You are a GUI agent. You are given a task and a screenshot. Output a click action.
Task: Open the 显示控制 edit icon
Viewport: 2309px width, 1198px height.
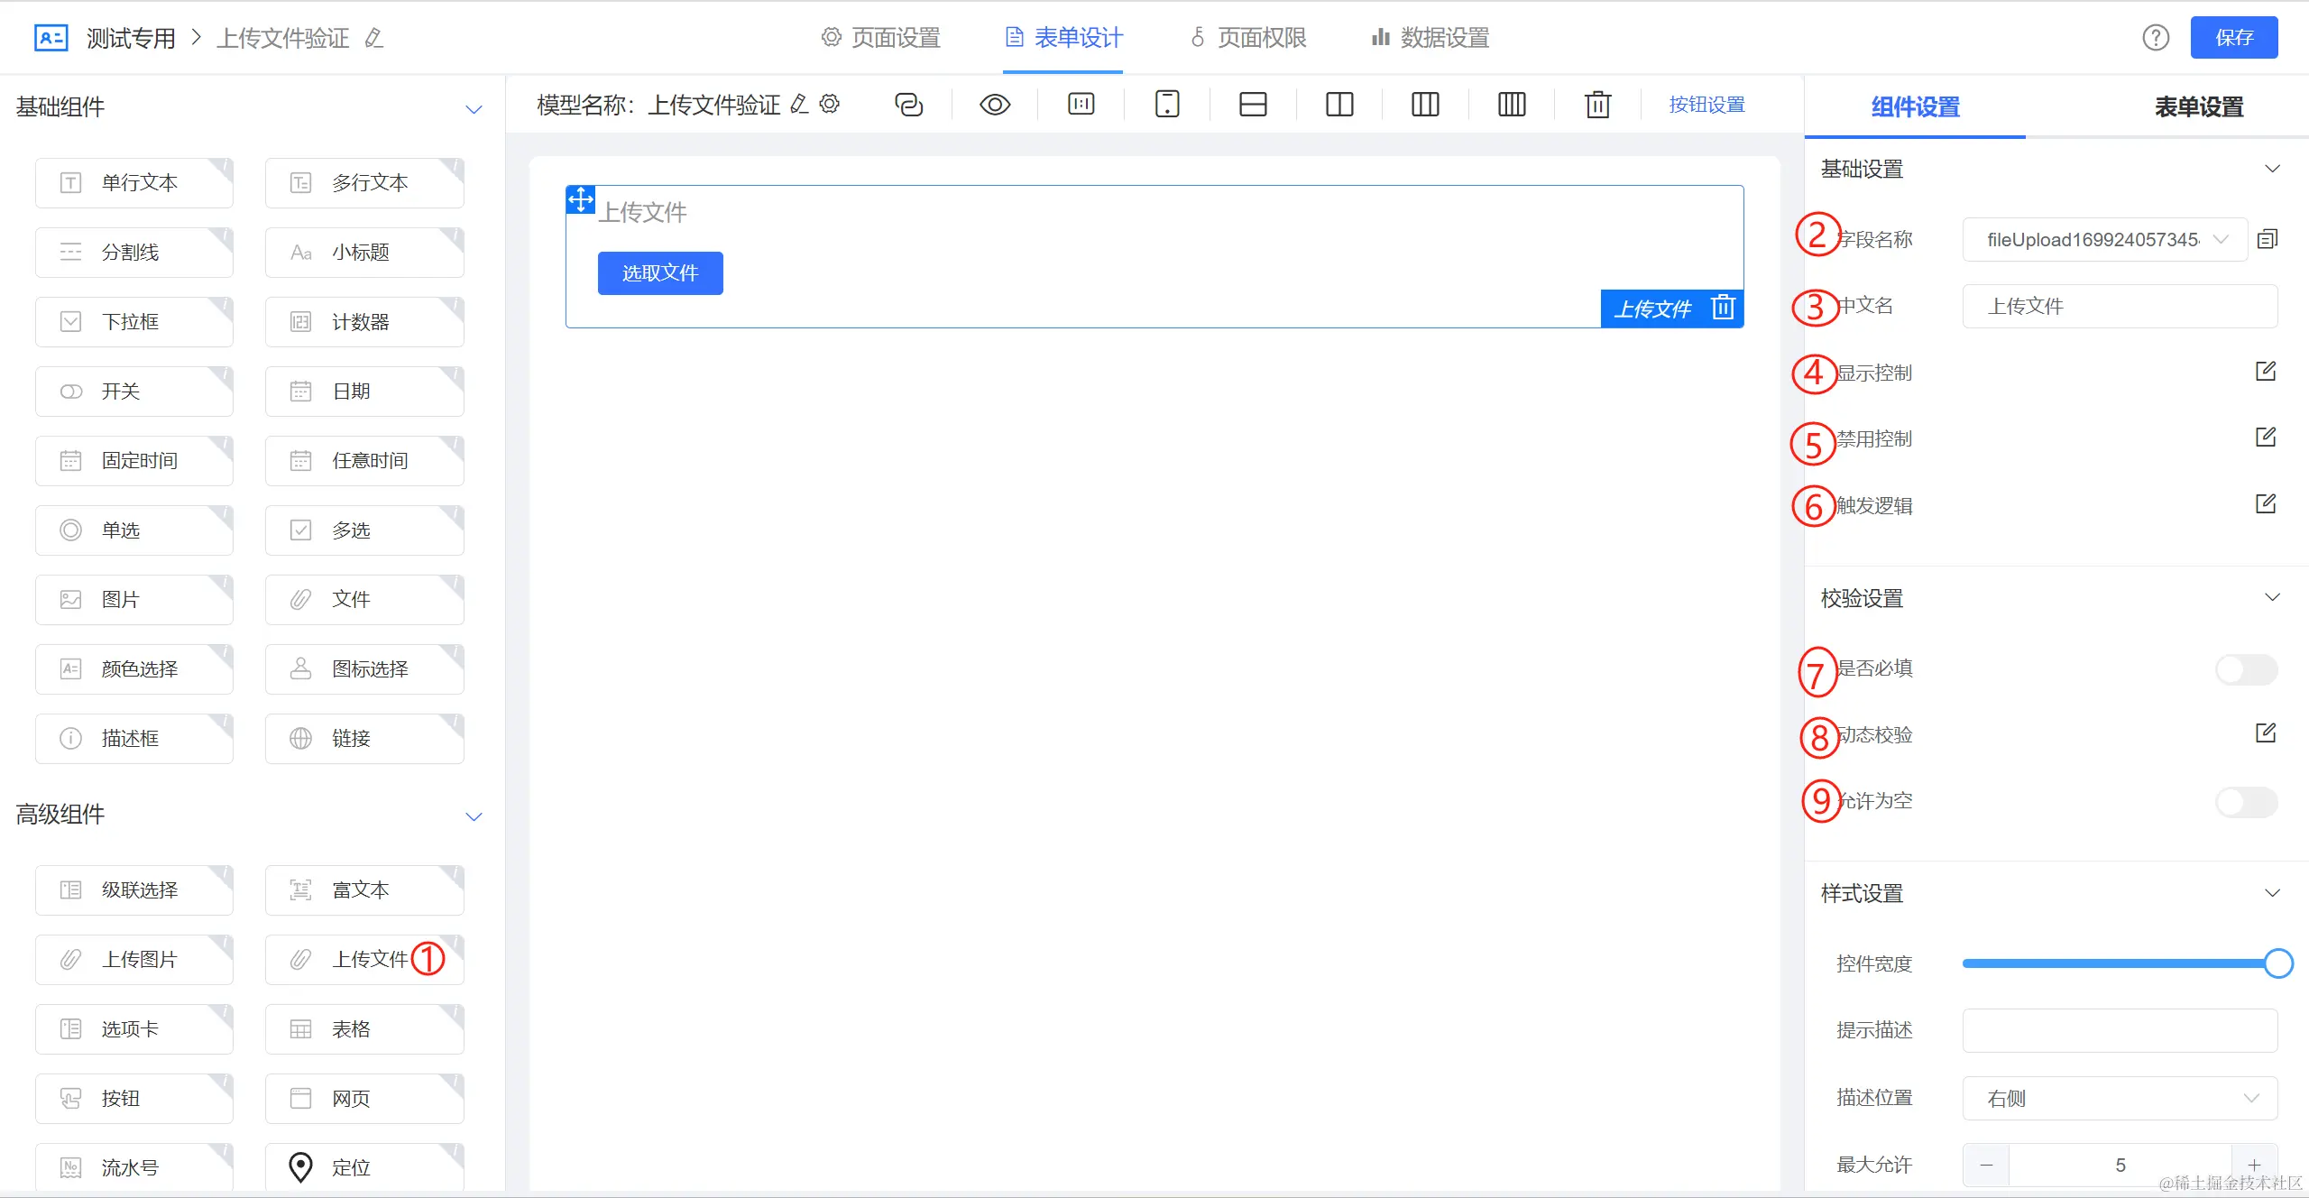point(2266,372)
